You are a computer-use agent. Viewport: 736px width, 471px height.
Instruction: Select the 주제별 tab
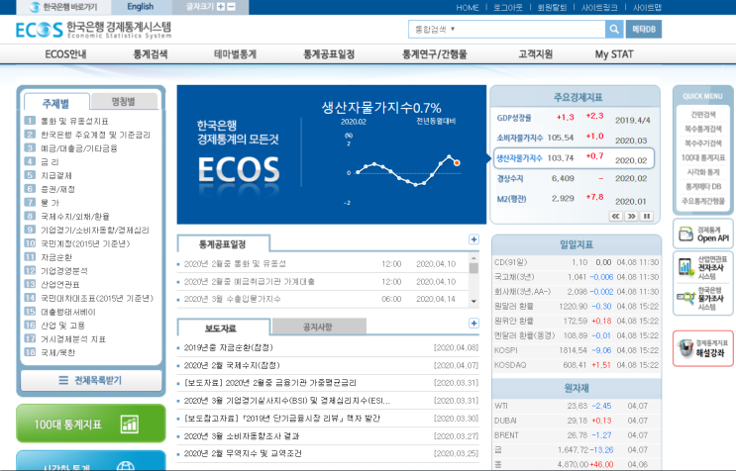pos(56,103)
